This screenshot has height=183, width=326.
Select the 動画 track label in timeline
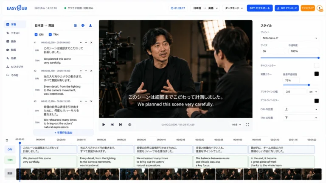[10, 173]
